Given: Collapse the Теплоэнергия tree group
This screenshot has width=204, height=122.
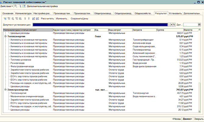Looking at the screenshot, I should coord(5,36).
